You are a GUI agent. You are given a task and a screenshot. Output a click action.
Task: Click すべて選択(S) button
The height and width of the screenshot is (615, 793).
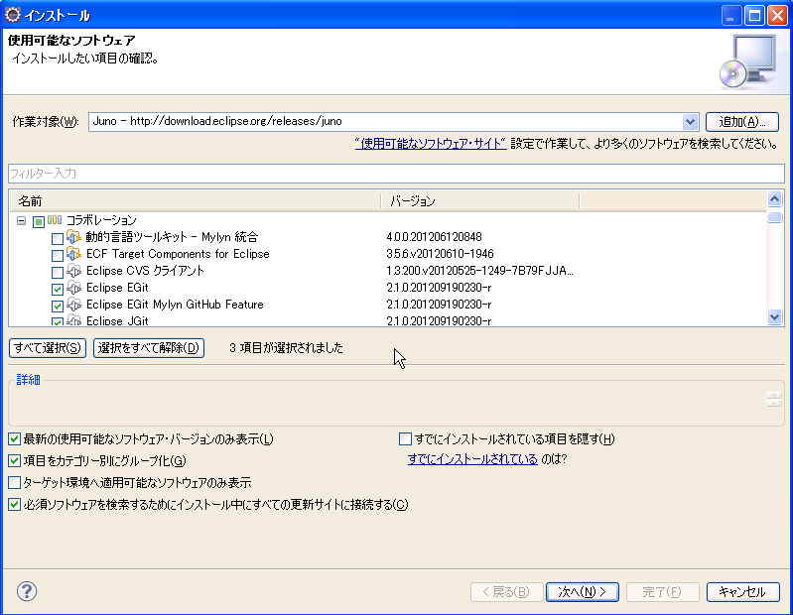pyautogui.click(x=48, y=348)
